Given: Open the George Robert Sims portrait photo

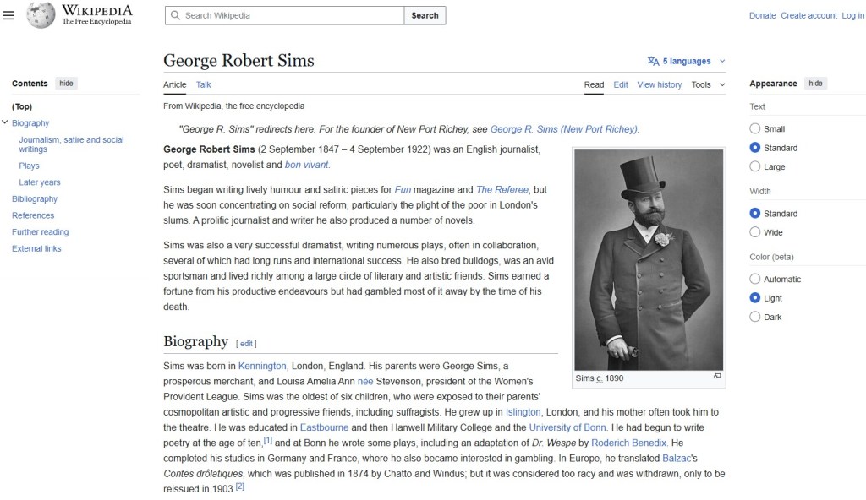Looking at the screenshot, I should (649, 259).
